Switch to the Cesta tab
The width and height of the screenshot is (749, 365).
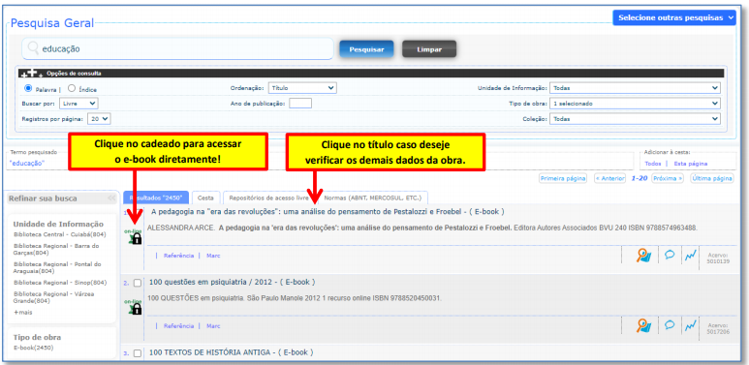click(x=205, y=198)
